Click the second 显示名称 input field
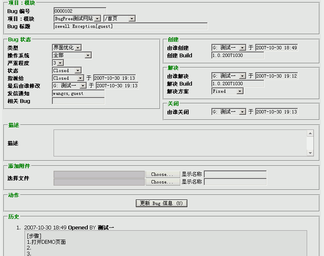 point(235,182)
